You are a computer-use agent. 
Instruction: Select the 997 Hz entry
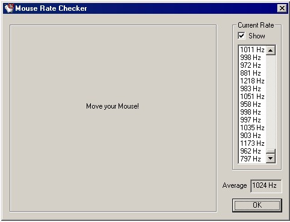(252, 120)
